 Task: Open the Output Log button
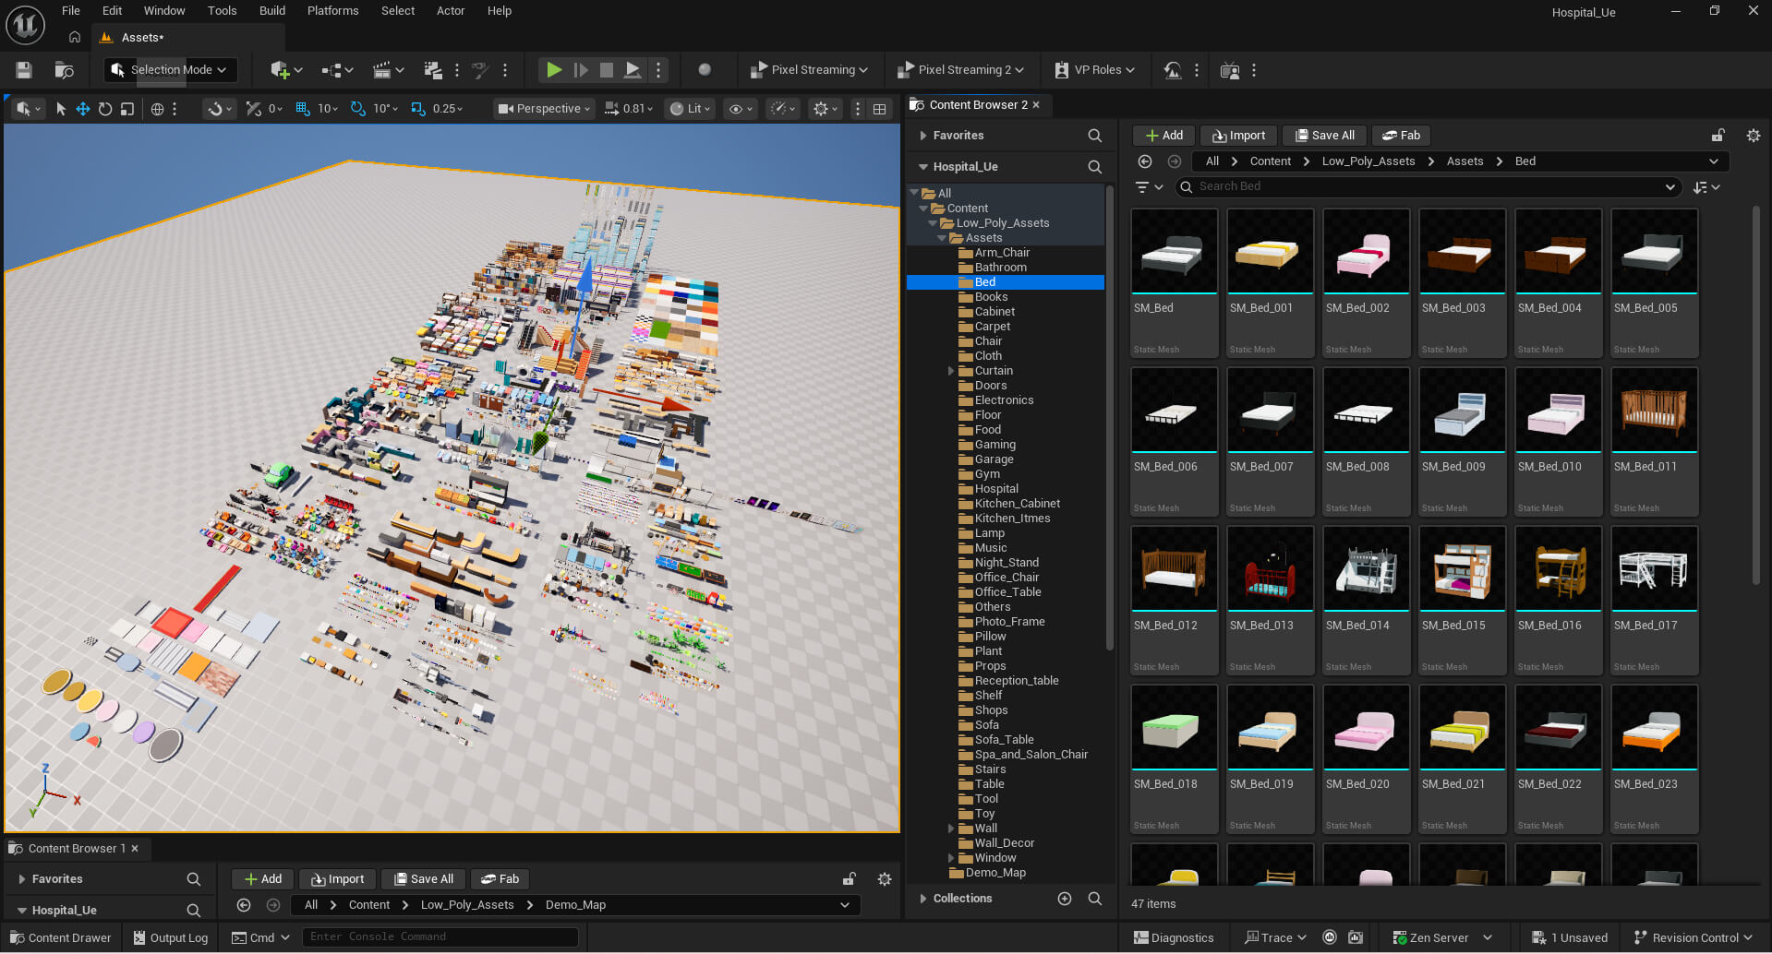pos(171,938)
